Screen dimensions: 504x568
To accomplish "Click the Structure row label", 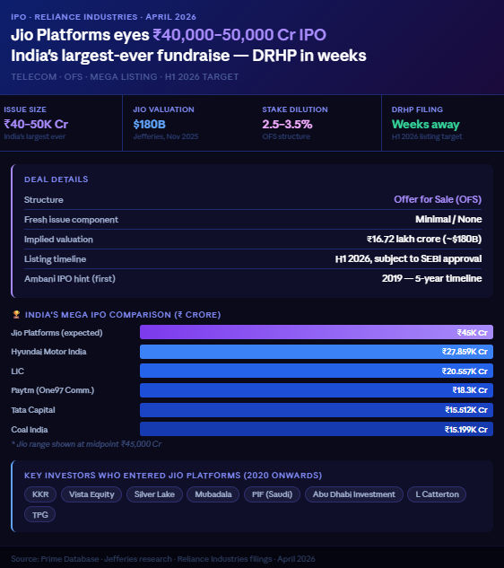I will [x=43, y=200].
